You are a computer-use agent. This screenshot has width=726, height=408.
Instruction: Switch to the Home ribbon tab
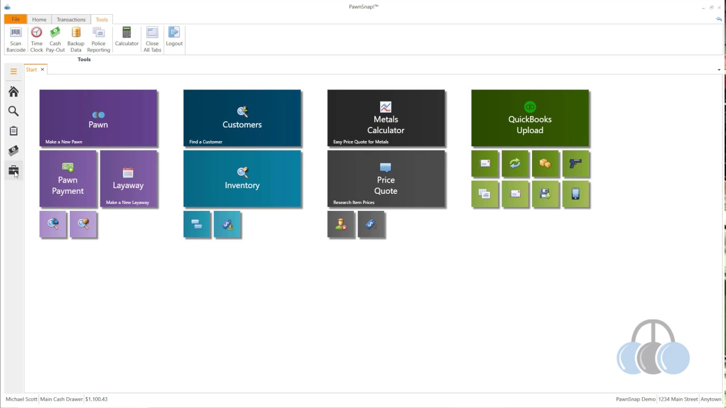(39, 19)
